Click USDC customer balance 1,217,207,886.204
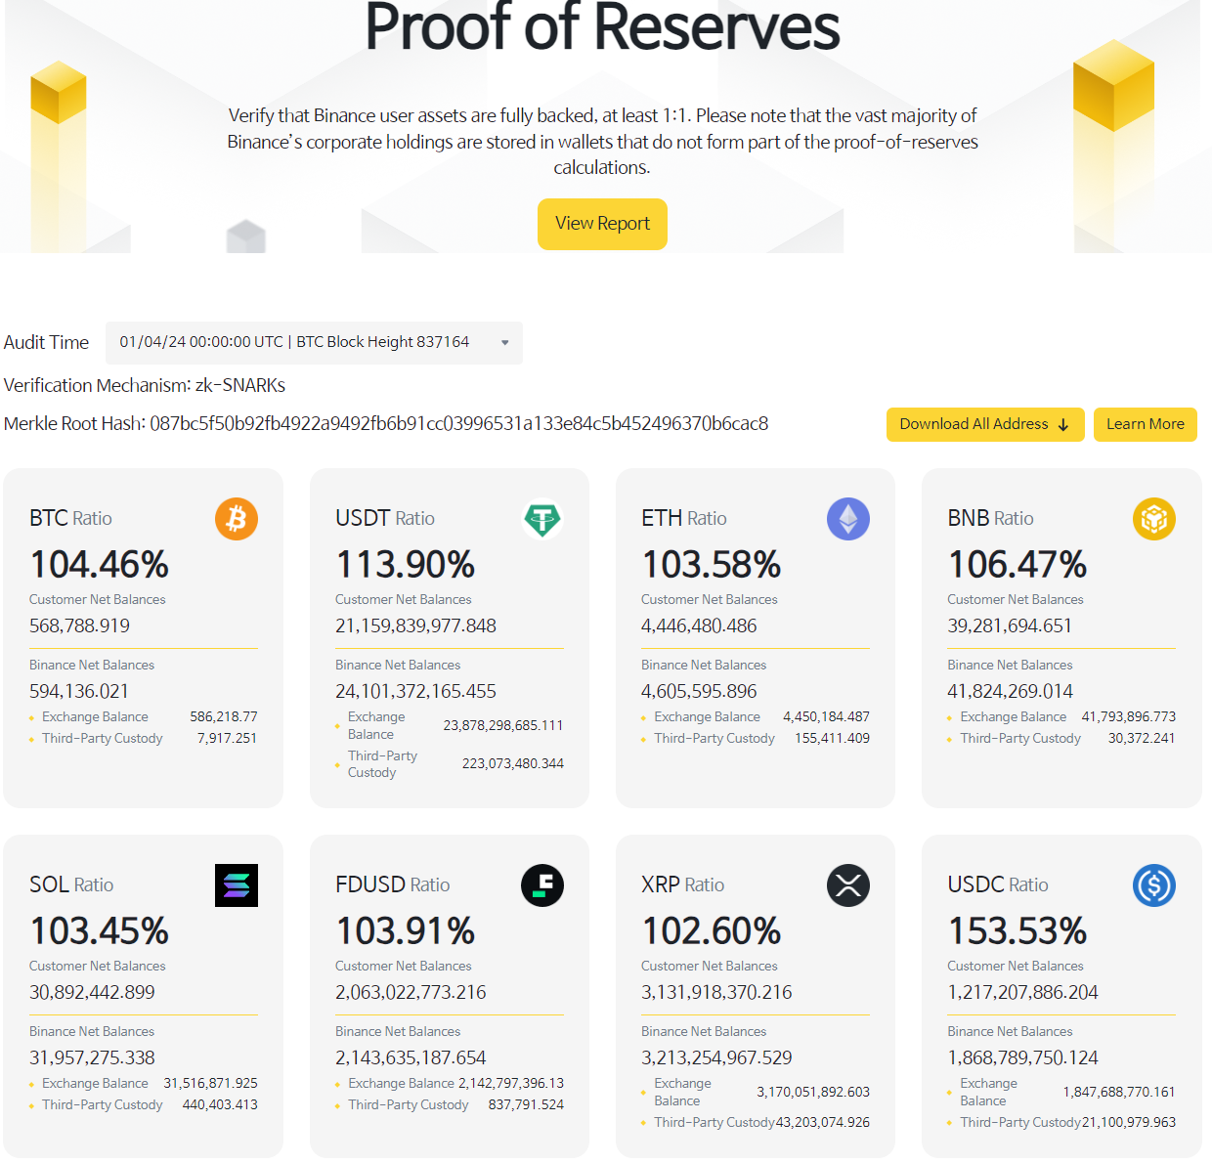The image size is (1212, 1164). point(1022,992)
